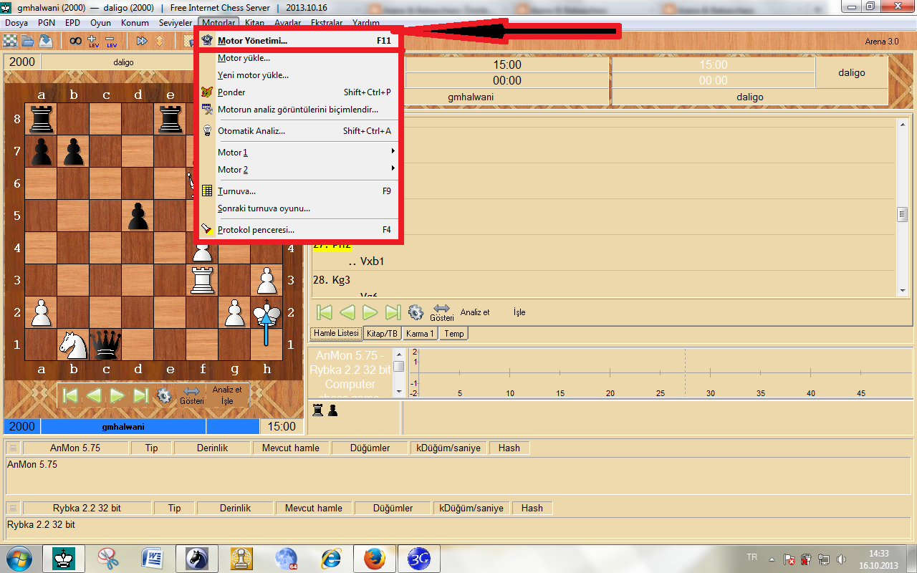Open Firefox from the taskbar

point(374,558)
